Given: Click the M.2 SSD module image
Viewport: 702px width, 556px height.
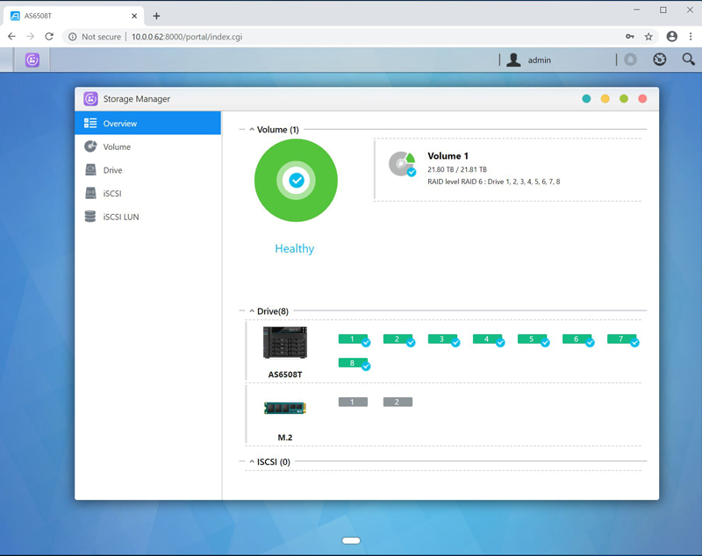Looking at the screenshot, I should click(x=285, y=408).
